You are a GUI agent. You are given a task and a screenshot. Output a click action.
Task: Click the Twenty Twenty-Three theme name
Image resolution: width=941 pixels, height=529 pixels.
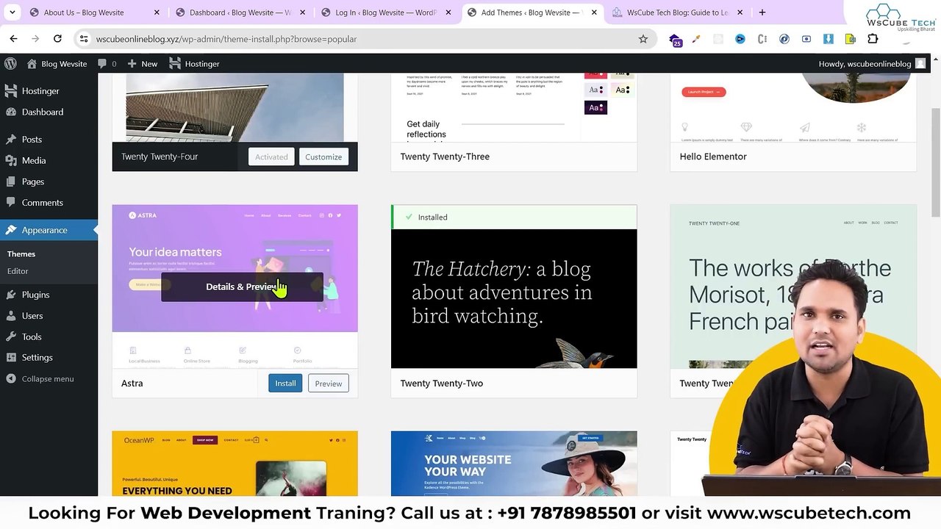click(445, 156)
